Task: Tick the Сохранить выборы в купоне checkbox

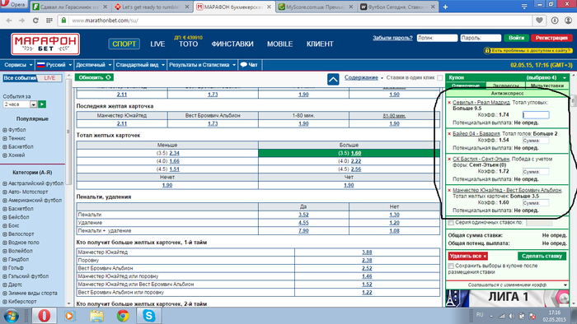Action: (x=451, y=266)
